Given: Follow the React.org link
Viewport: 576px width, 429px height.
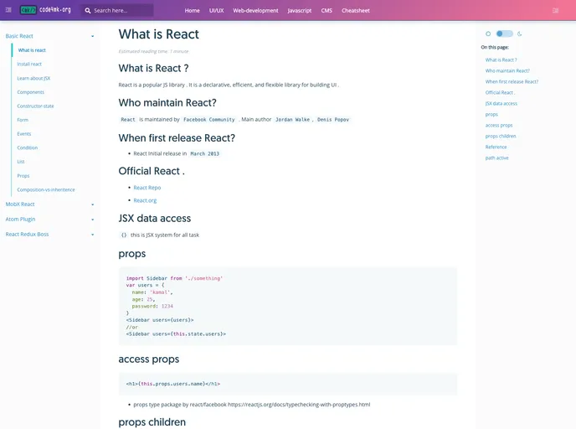Looking at the screenshot, I should (145, 200).
